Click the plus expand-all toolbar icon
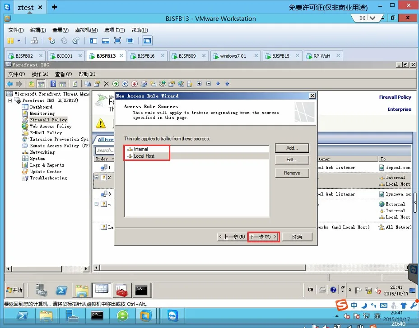This screenshot has width=419, height=328. coord(199,84)
